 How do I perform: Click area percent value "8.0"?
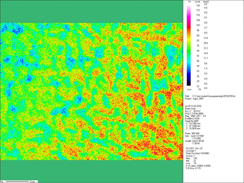pos(206,33)
